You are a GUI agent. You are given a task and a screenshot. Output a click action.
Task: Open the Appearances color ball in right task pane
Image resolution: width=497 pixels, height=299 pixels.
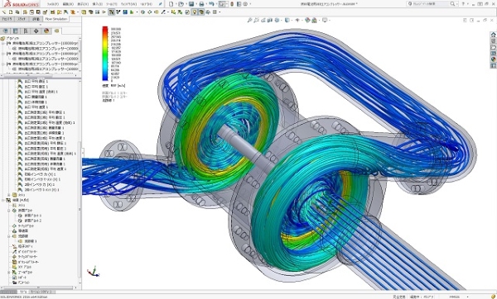493,59
